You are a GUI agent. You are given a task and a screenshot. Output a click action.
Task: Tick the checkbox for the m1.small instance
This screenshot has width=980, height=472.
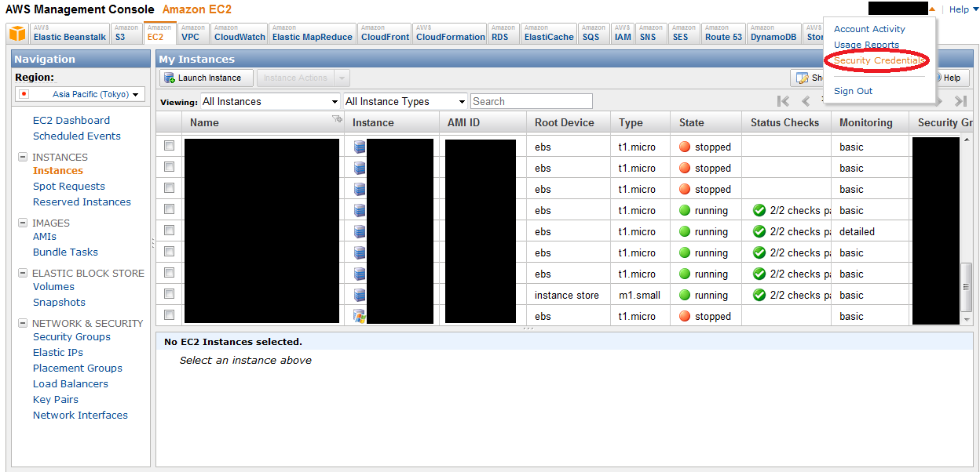(169, 293)
